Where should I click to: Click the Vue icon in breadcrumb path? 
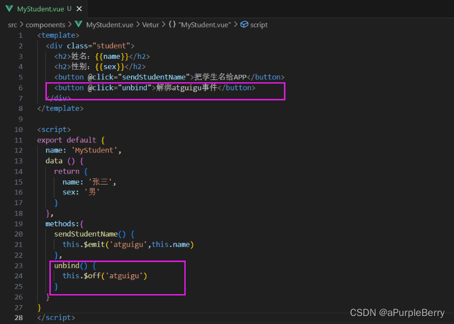[x=78, y=24]
